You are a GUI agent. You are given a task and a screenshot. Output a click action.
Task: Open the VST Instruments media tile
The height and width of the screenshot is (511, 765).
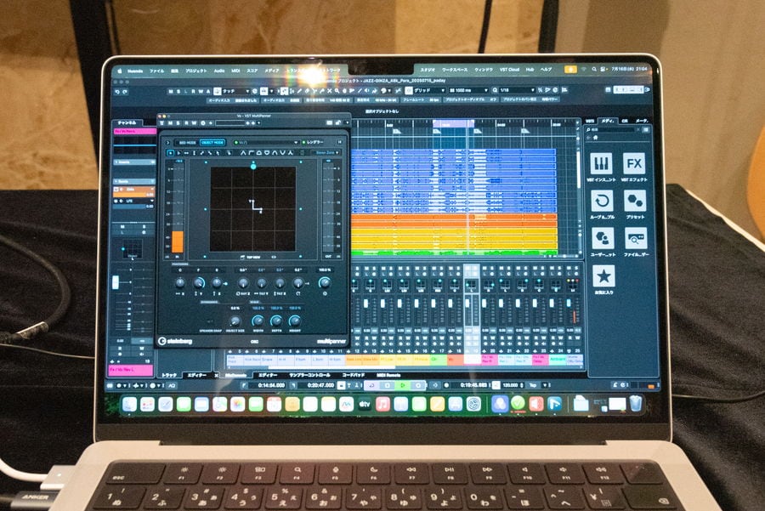602,165
